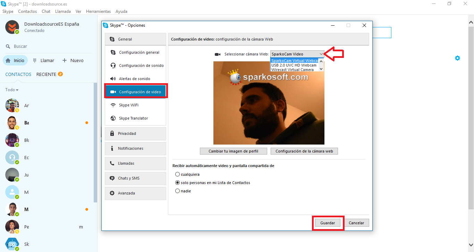Click the webcam dropdown list scrollbar
Image resolution: width=474 pixels, height=252 pixels.
point(321,65)
